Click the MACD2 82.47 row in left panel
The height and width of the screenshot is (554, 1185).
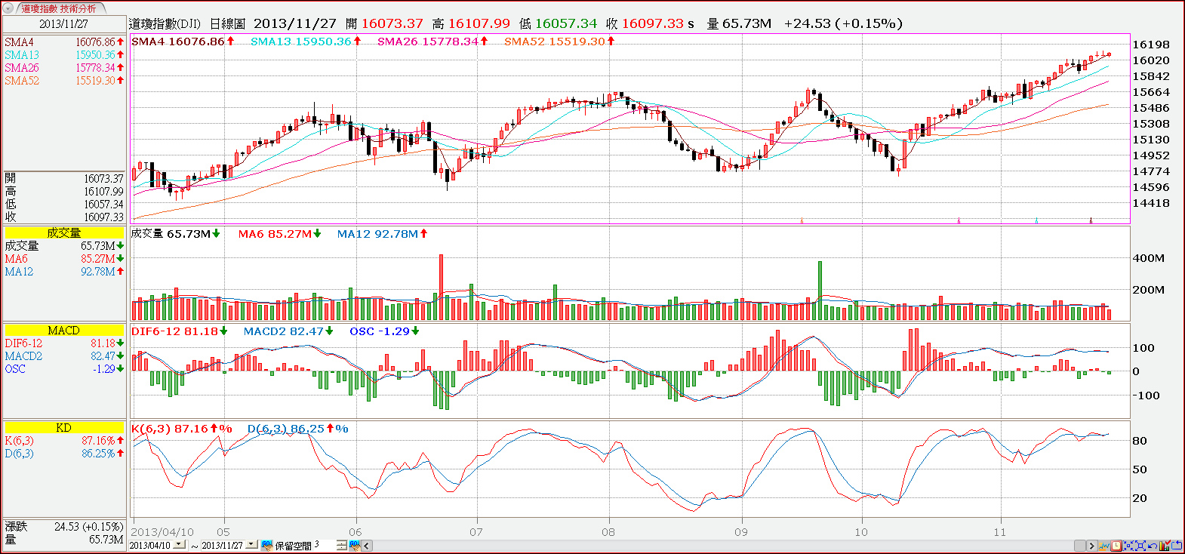(x=63, y=355)
